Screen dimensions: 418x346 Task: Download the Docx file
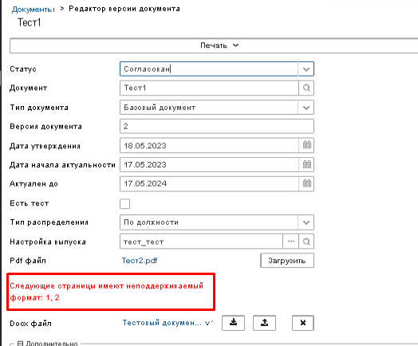coord(233,323)
